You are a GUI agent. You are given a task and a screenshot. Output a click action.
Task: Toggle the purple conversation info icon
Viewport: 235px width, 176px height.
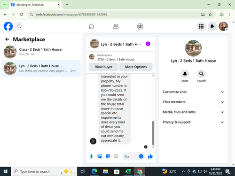(148, 44)
